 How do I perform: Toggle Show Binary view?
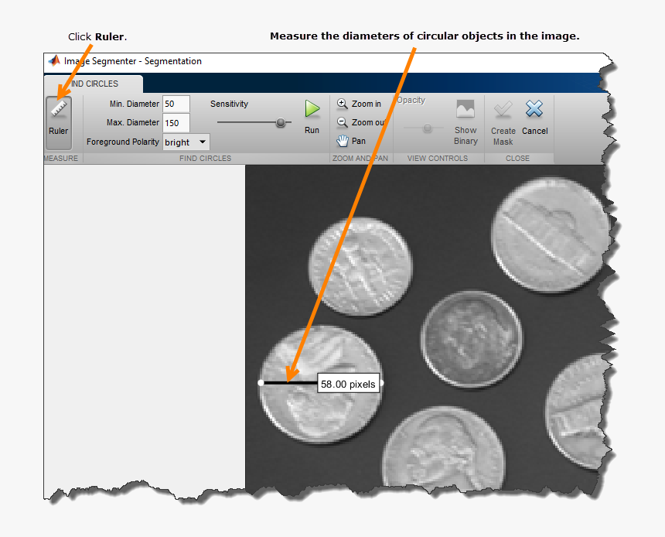tap(465, 123)
